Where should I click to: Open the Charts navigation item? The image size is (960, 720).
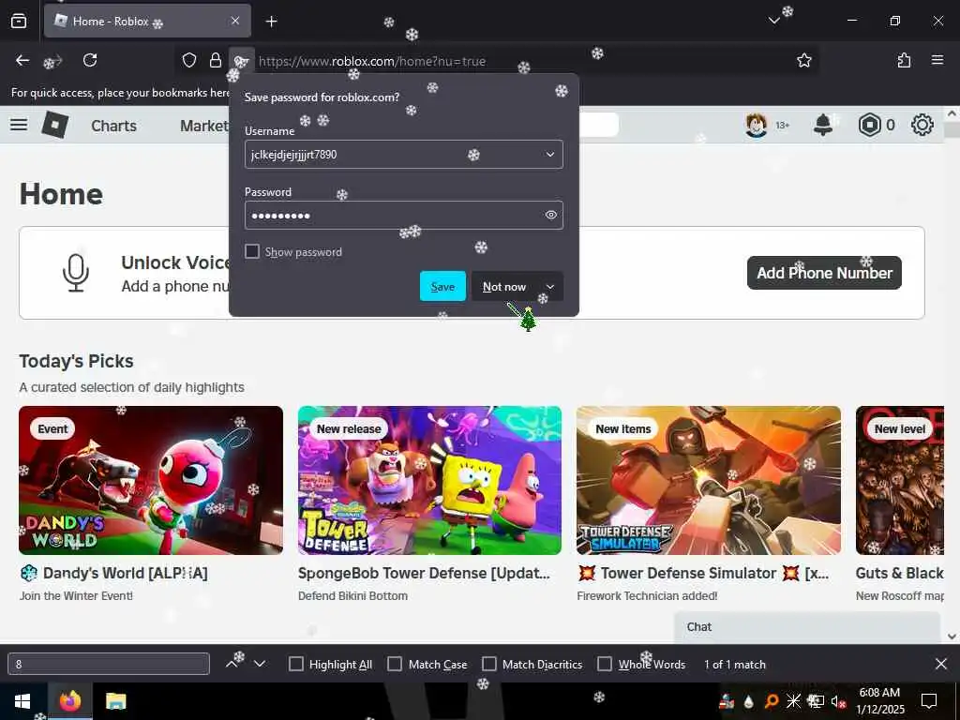113,126
